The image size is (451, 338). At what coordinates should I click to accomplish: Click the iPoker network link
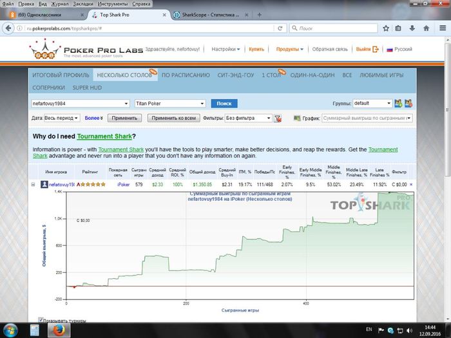(124, 185)
